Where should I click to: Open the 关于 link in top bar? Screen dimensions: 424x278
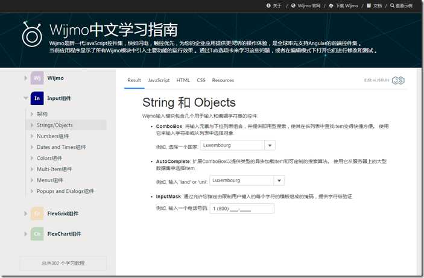tap(277, 5)
